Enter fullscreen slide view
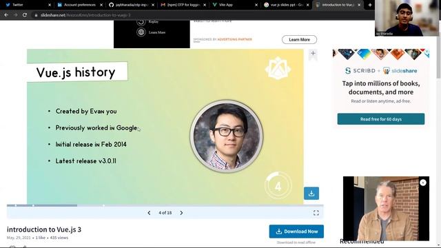Viewport: 441px width, 248px height. pyautogui.click(x=316, y=213)
